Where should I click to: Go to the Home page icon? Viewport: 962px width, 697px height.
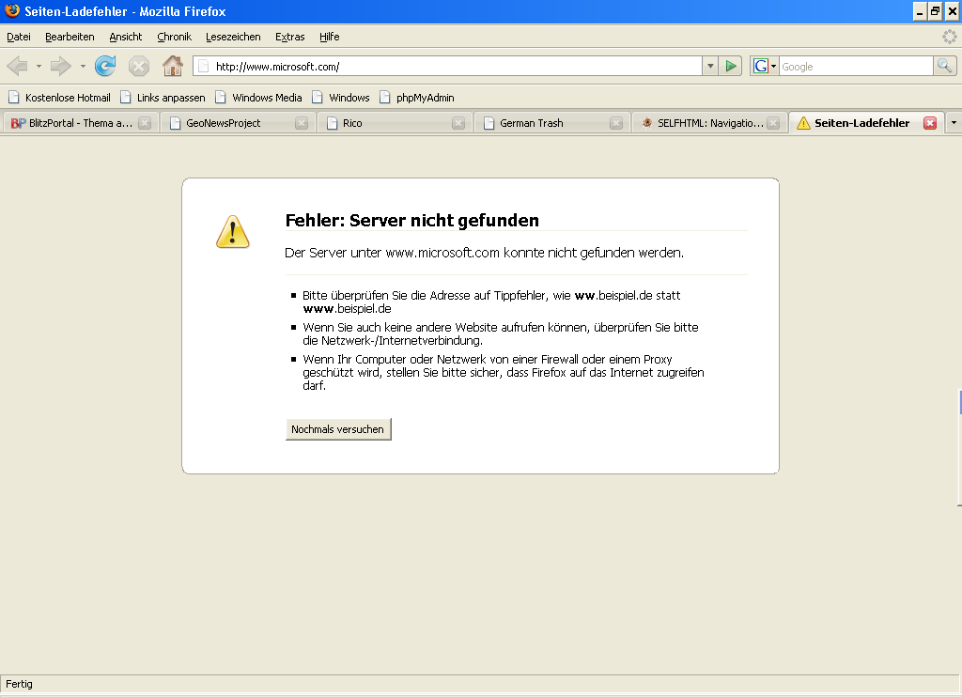click(172, 66)
